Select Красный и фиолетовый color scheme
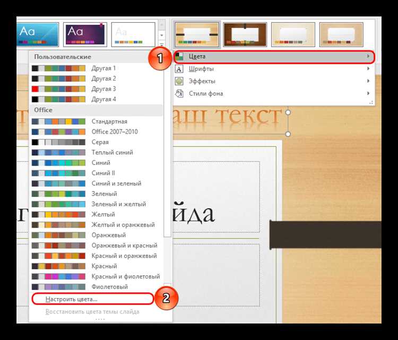This screenshot has width=398, height=340. [97, 276]
